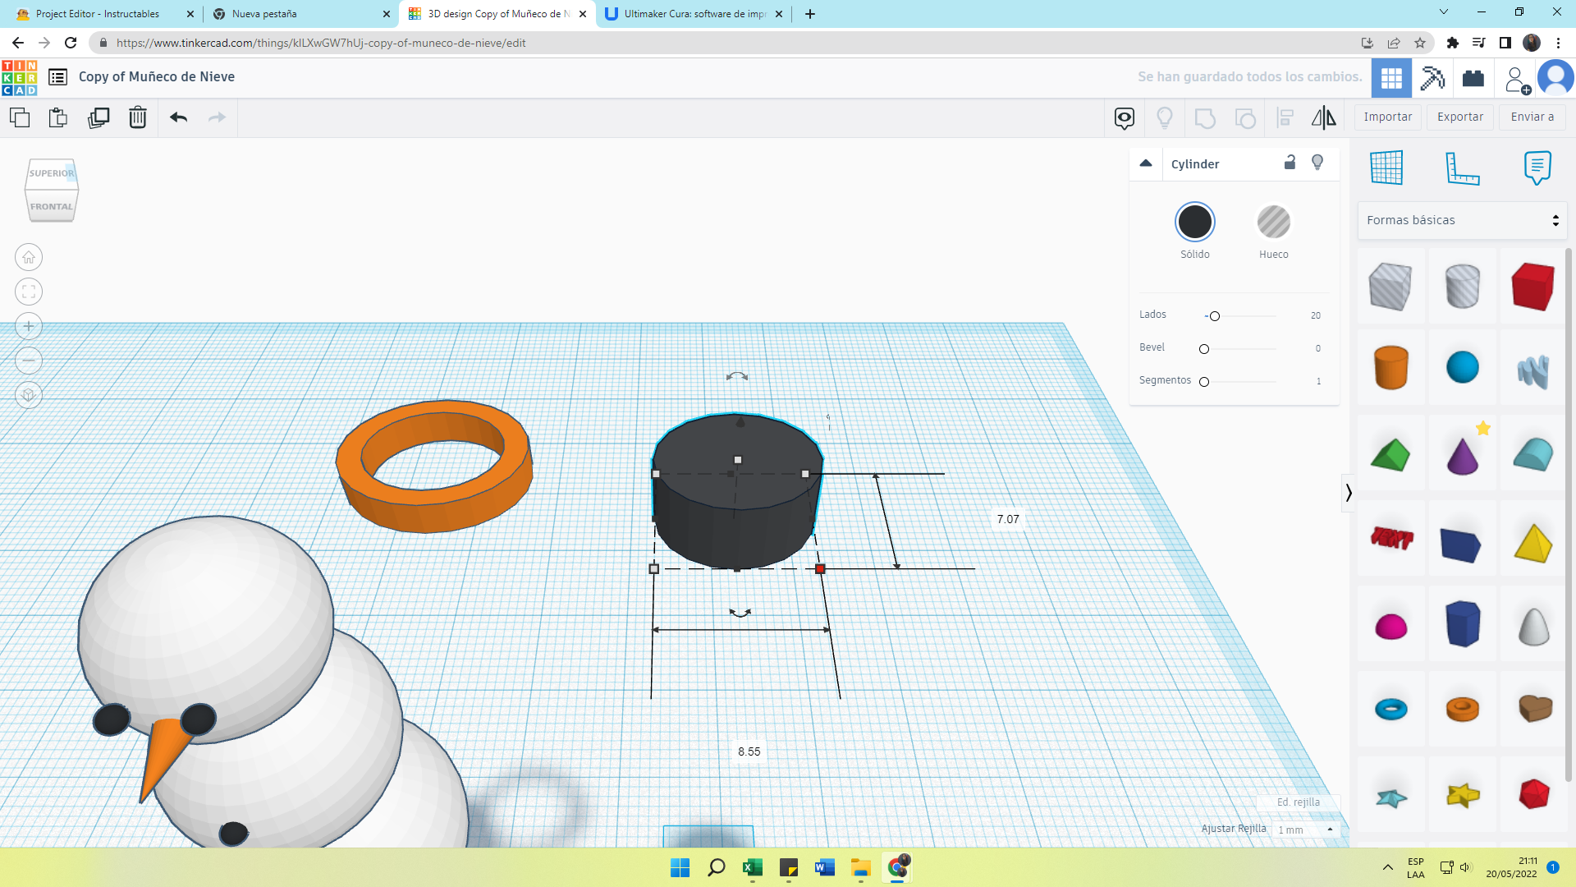This screenshot has height=887, width=1576.
Task: Open the Formas básicas dropdown
Action: [x=1462, y=220]
